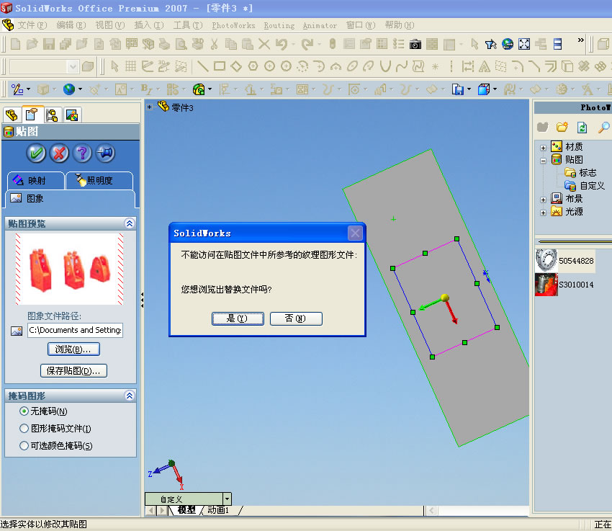This screenshot has height=531, width=612.
Task: Open the 编辑 menu
Action: tap(71, 25)
